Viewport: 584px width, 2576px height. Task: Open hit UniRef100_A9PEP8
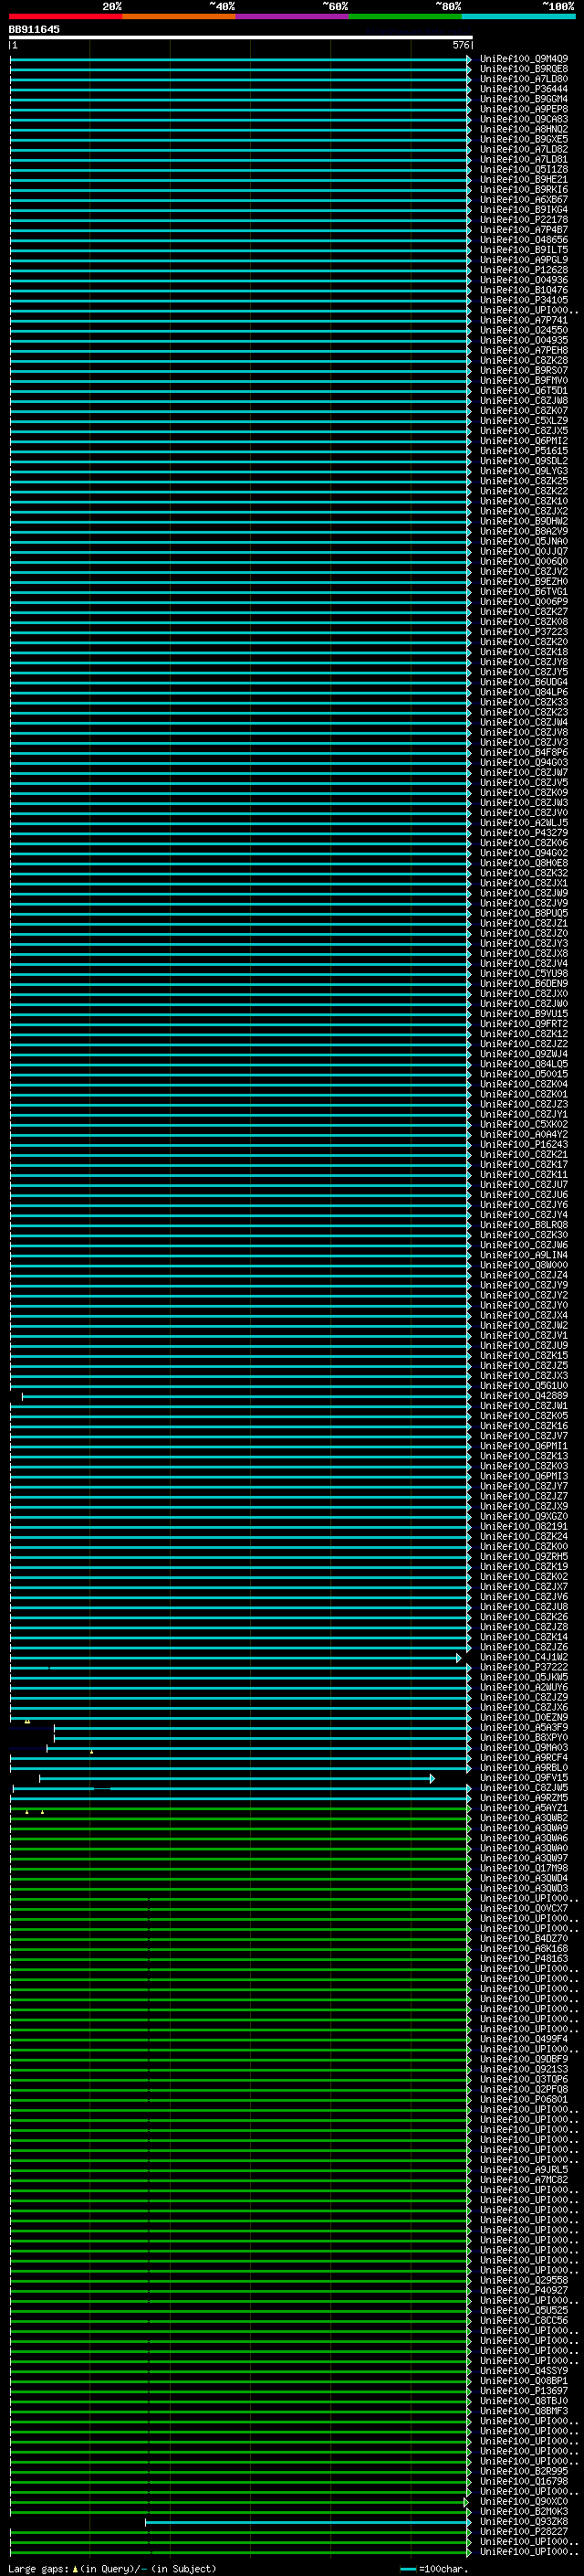[524, 109]
